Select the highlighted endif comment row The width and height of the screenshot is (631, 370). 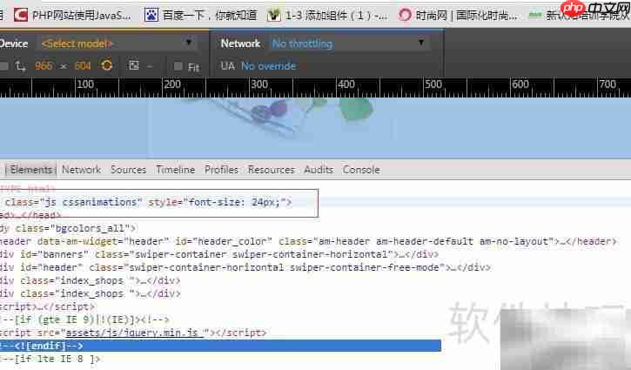[220, 346]
